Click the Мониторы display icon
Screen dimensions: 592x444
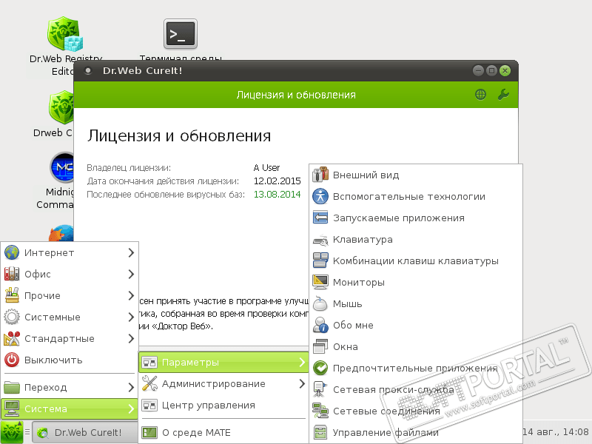(320, 282)
